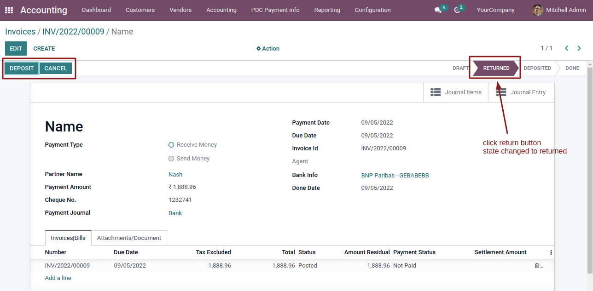Open the Journal Entry smart button
Screen dimensions: 593x291
click(x=521, y=92)
